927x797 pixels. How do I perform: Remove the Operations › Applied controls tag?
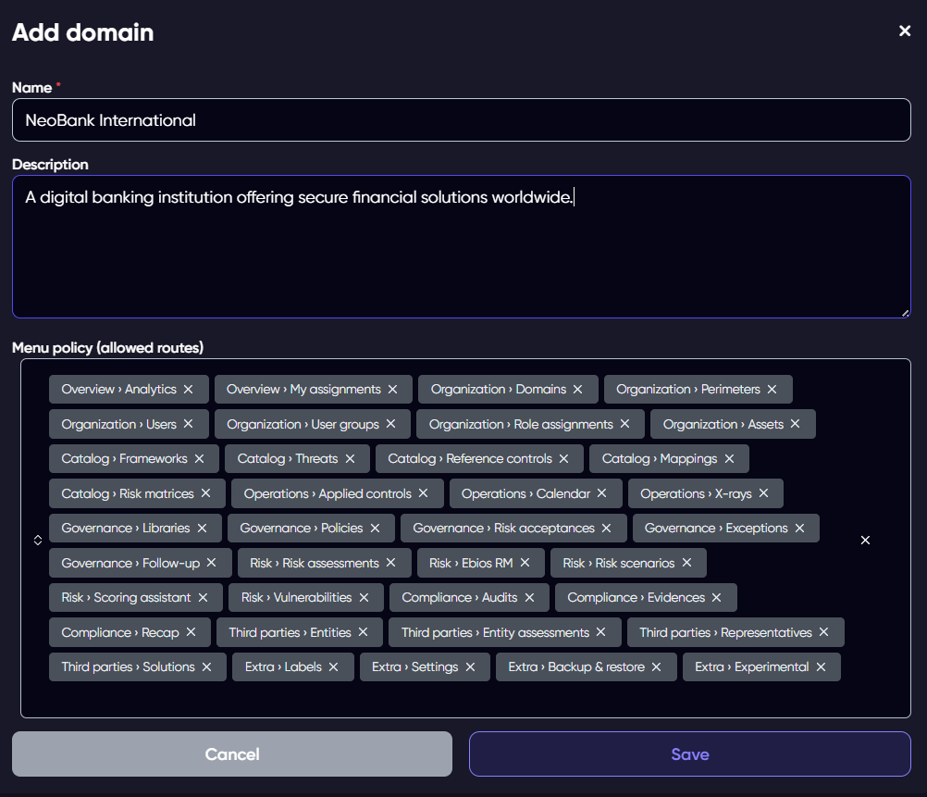pyautogui.click(x=424, y=492)
